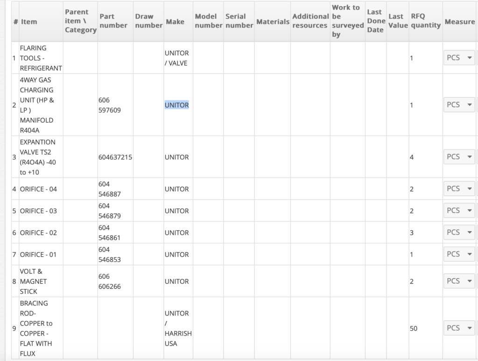Select measure dropdown for VOLT & MAGNET STICK
The width and height of the screenshot is (478, 361).
click(x=458, y=281)
